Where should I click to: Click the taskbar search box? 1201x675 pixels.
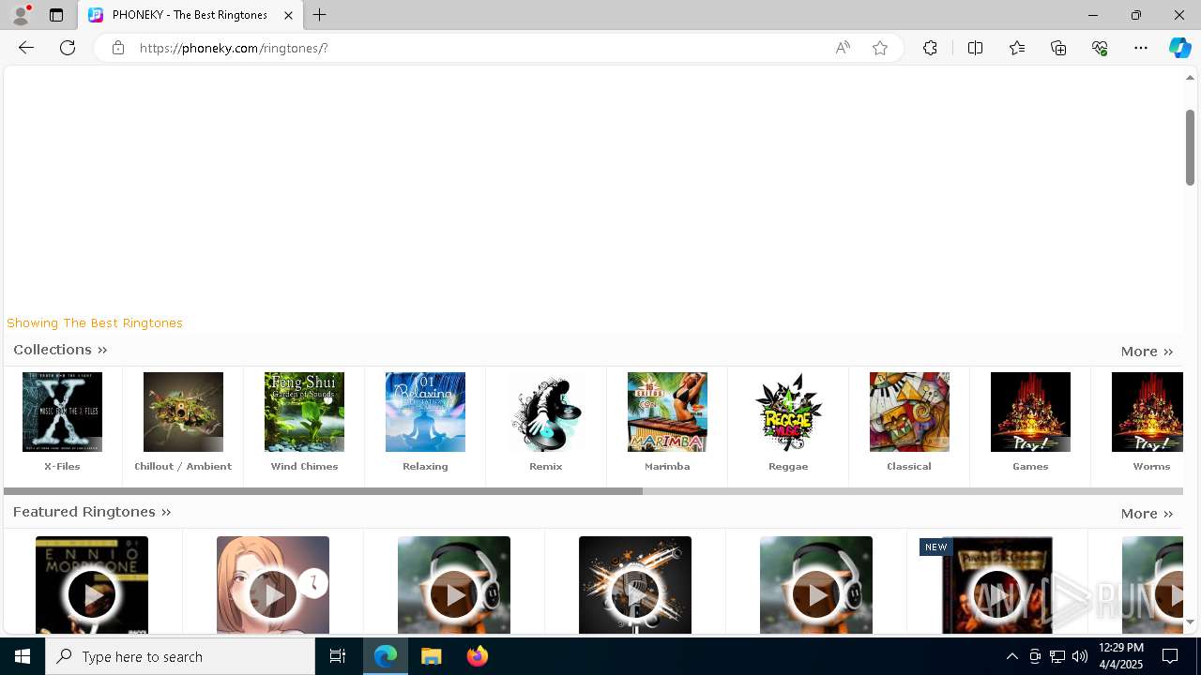point(180,656)
